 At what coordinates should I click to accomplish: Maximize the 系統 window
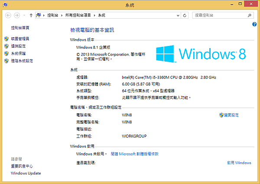coord(240,4)
